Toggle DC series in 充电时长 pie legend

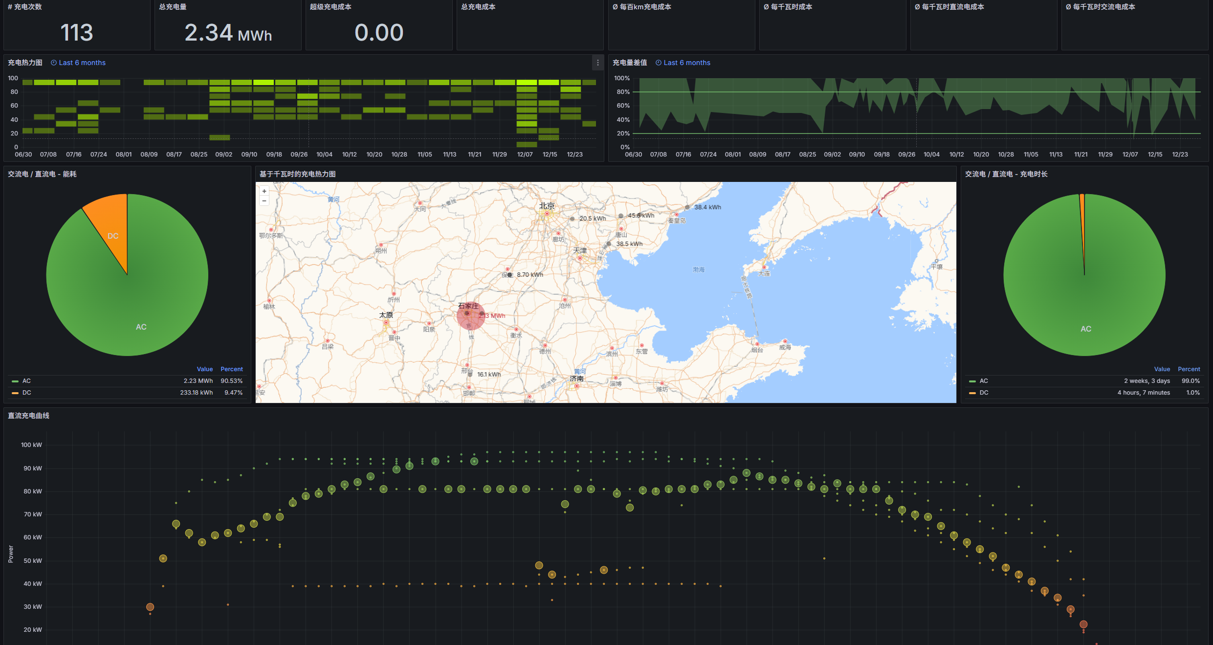[x=984, y=393]
